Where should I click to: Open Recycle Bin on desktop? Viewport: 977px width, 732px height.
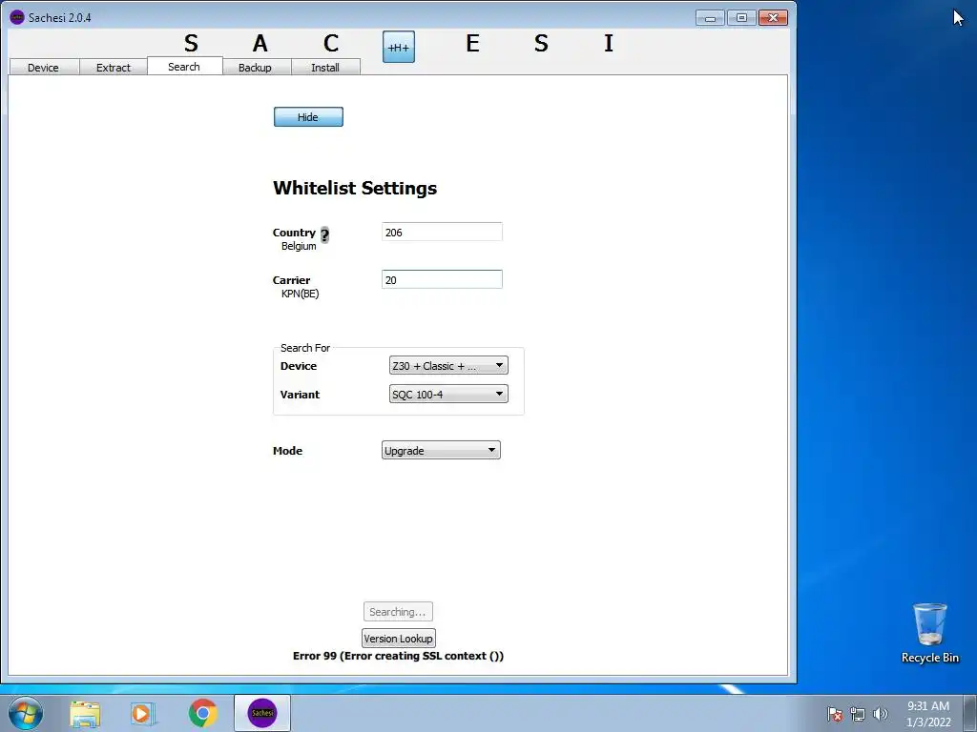tap(929, 633)
